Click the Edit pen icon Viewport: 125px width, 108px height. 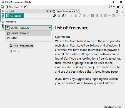point(54,15)
